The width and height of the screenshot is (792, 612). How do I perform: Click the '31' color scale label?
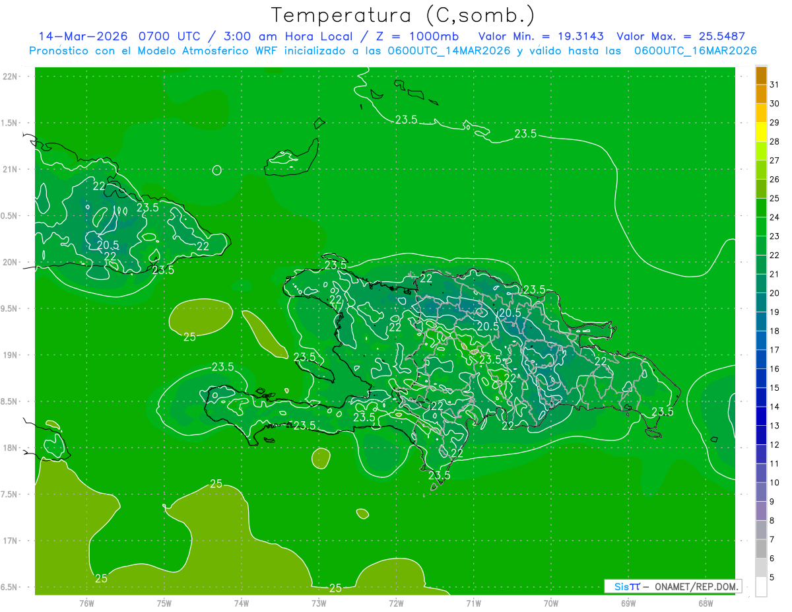click(775, 85)
